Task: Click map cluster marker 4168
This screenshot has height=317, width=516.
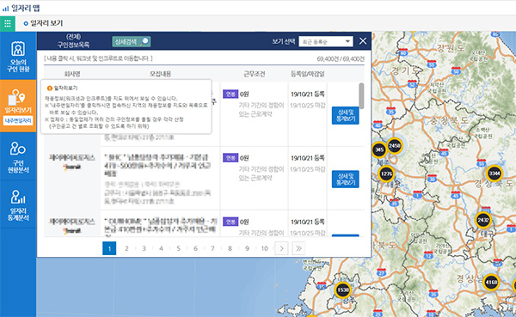Action: [491, 282]
